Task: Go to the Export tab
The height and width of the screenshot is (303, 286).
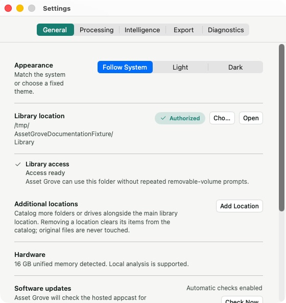Action: click(x=183, y=30)
